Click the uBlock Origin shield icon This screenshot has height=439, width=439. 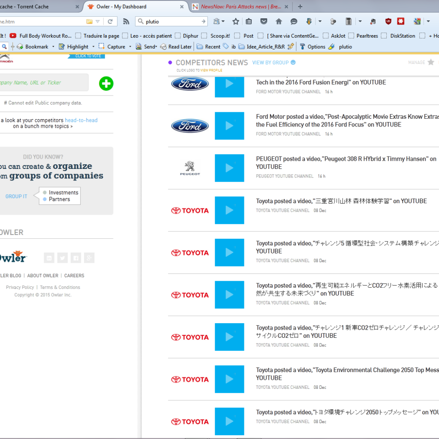click(x=388, y=21)
